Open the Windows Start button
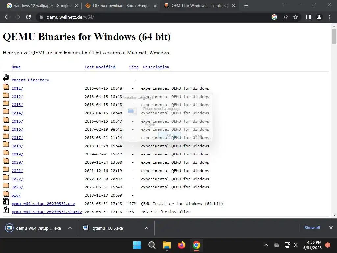337x253 pixels. 137,245
